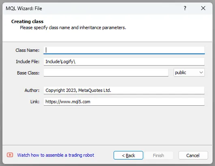215x166 pixels.
Task: Go back with the Back button
Action: coord(128,155)
